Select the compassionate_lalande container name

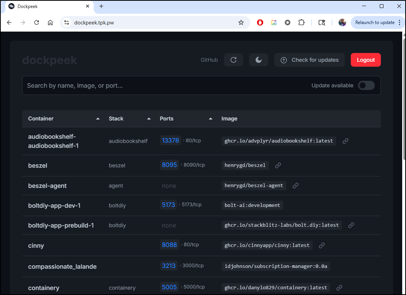[62, 266]
